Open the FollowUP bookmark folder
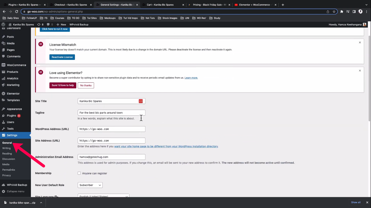This screenshot has height=208, width=371. (x=29, y=18)
